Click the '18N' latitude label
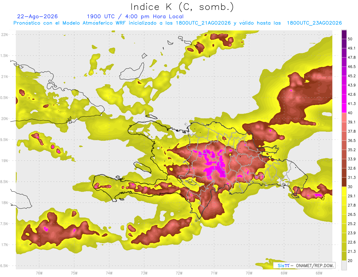 click(x=4, y=203)
